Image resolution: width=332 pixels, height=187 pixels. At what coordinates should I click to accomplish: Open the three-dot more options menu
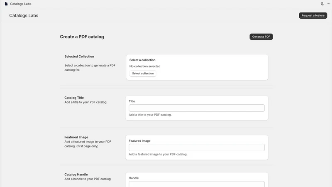[328, 4]
